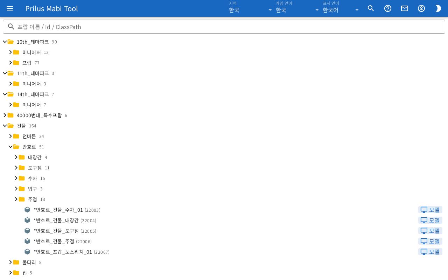
Task: Open the user account icon
Action: tap(421, 8)
